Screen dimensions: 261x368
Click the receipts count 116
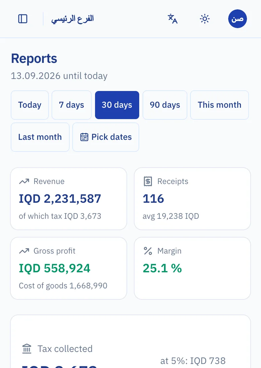pyautogui.click(x=153, y=198)
